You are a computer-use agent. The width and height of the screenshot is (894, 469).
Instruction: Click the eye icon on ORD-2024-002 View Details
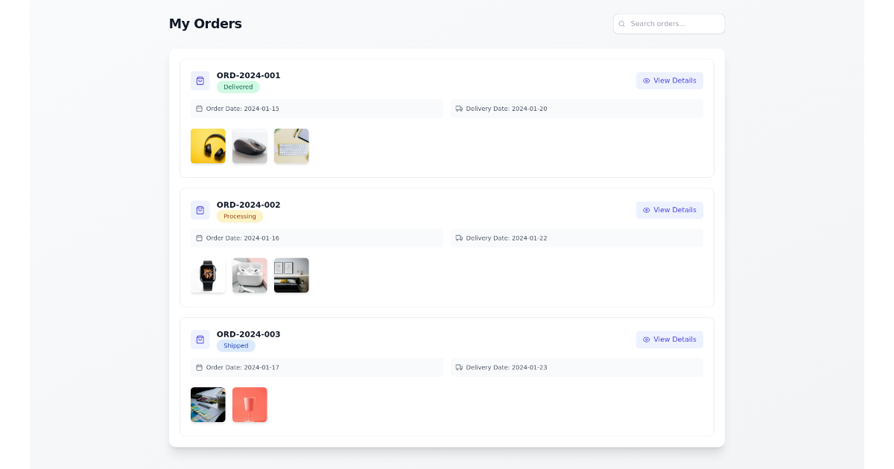(646, 210)
